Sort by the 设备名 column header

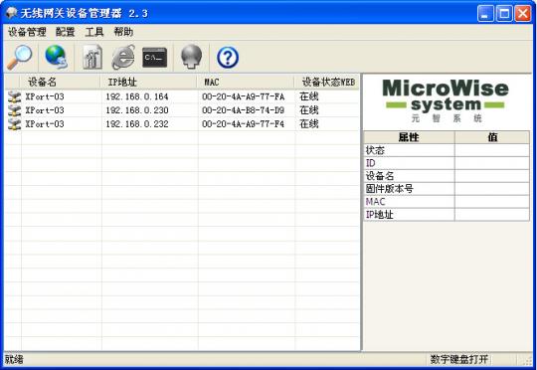(x=61, y=82)
